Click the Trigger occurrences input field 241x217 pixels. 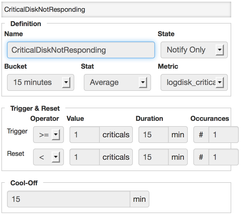(223, 135)
